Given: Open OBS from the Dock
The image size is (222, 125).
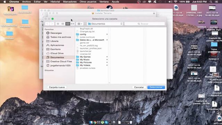Looking at the screenshot, I should [x=110, y=122].
